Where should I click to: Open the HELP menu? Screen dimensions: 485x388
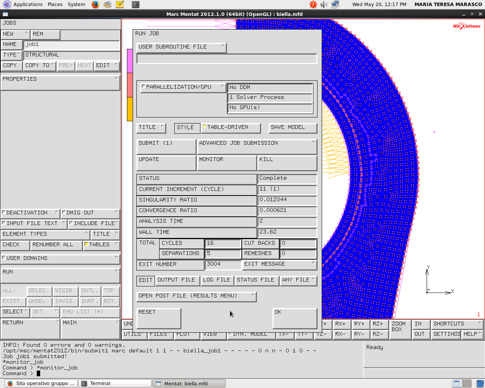(x=472, y=334)
